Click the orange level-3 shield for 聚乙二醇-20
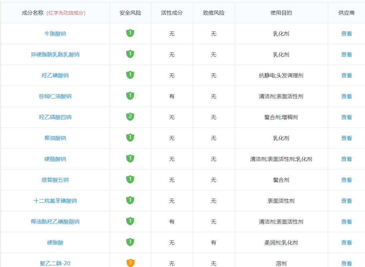The width and height of the screenshot is (365, 267). coord(131,262)
